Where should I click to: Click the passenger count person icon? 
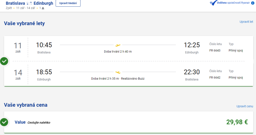43,8
